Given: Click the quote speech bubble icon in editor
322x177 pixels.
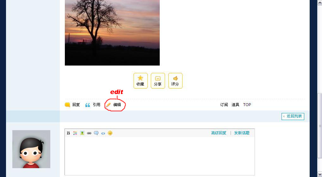Looking at the screenshot, I should 96,133.
